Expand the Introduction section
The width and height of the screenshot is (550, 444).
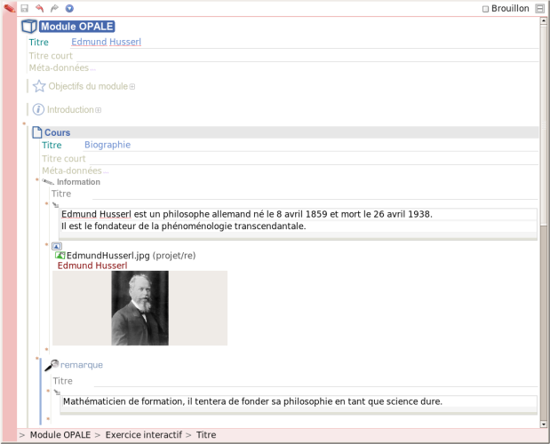pyautogui.click(x=99, y=110)
